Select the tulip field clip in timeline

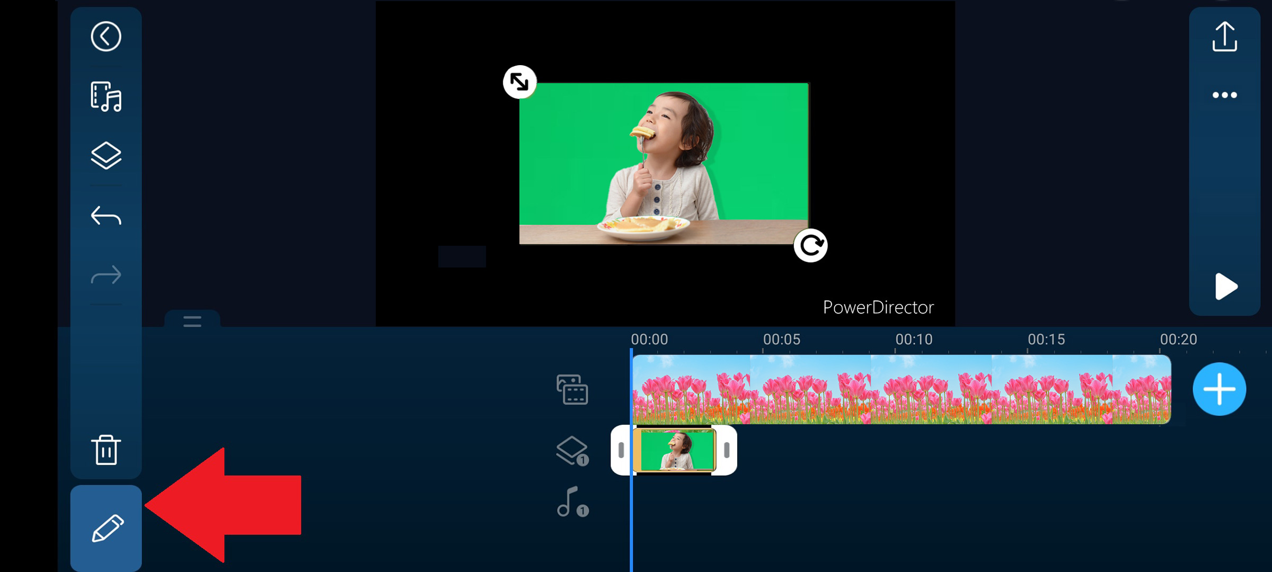902,389
